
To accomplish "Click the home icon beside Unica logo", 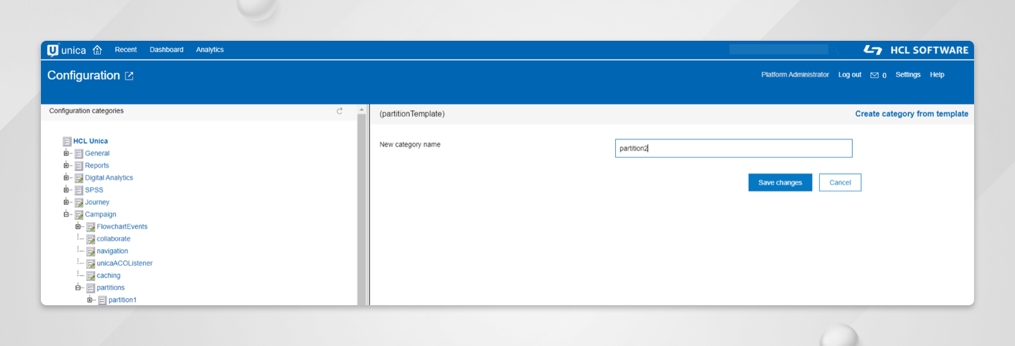I will (97, 50).
